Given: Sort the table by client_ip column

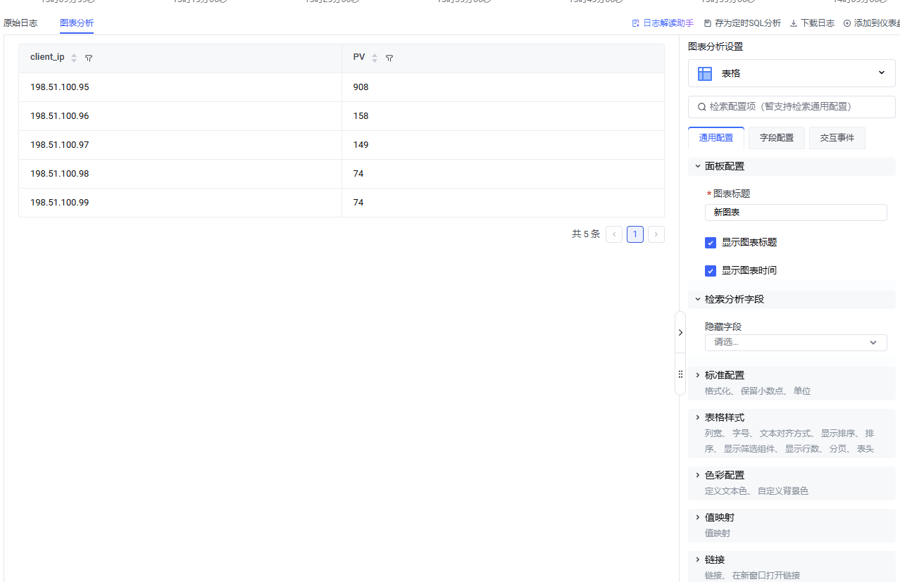Looking at the screenshot, I should (x=74, y=58).
